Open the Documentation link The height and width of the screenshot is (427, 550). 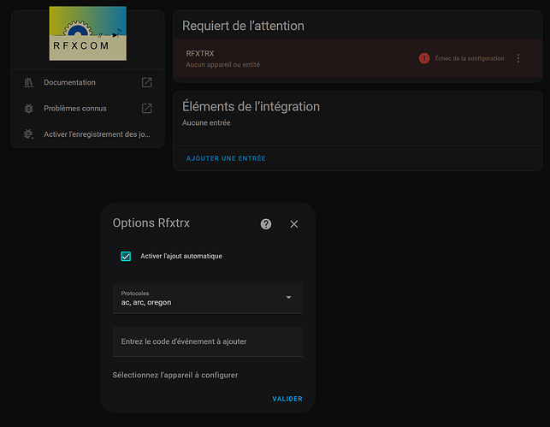click(88, 82)
